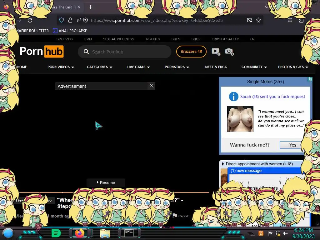
Task: Expand the Direct appointment ad triangle
Action: point(223,164)
